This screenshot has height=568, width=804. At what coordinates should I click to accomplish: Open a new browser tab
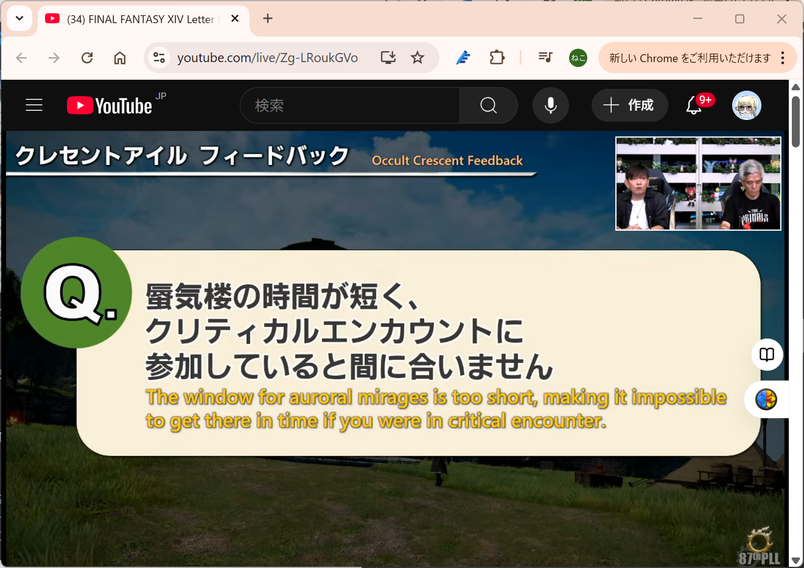[268, 19]
